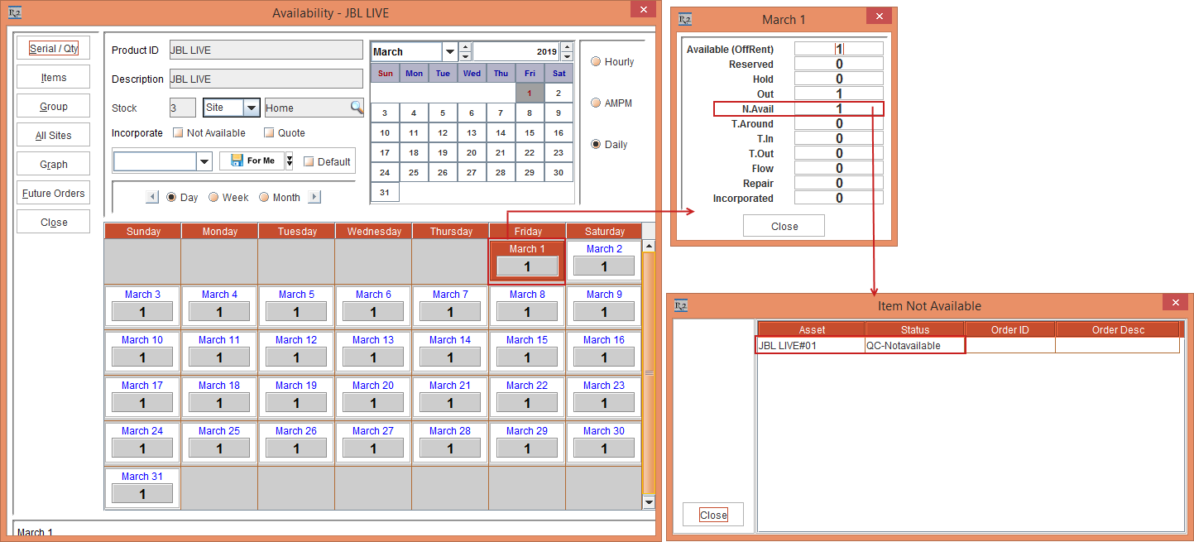Open Future Orders
Image resolution: width=1194 pixels, height=542 pixels.
tap(54, 193)
